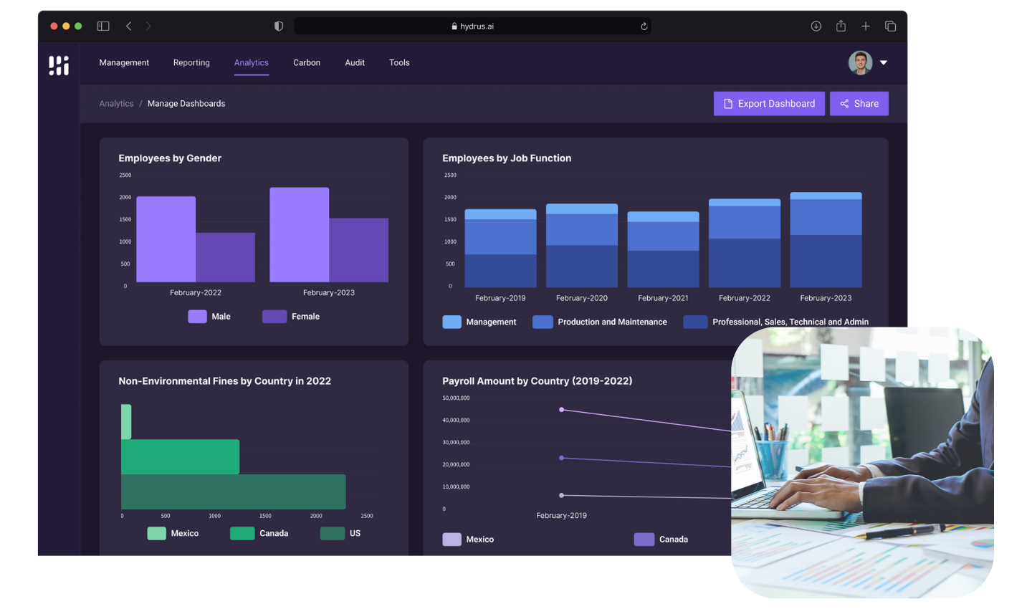This screenshot has width=1032, height=609.
Task: Toggle the Mexico legend on the fines chart
Action: pos(172,533)
